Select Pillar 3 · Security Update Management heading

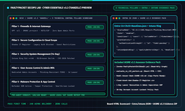36,54
